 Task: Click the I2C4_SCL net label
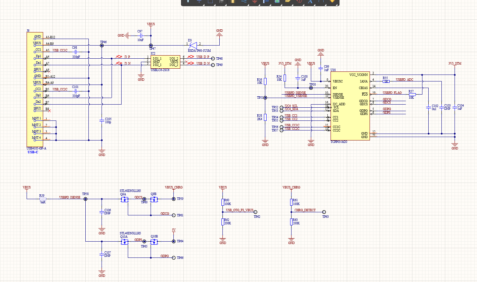click(x=291, y=106)
